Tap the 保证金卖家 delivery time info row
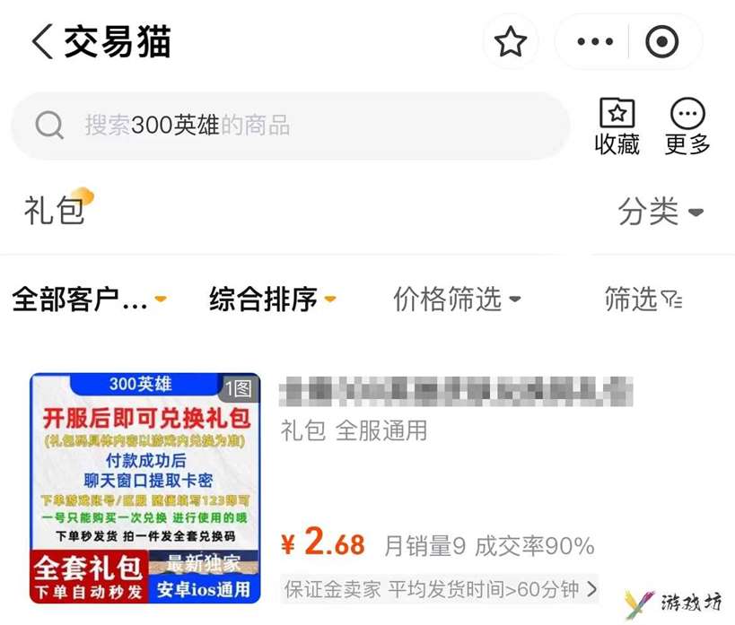The image size is (735, 625). (x=440, y=589)
